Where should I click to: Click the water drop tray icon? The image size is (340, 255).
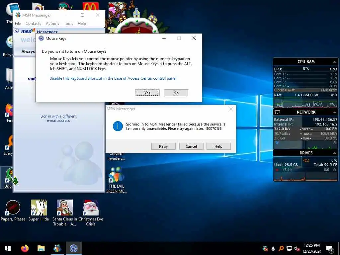click(x=273, y=248)
